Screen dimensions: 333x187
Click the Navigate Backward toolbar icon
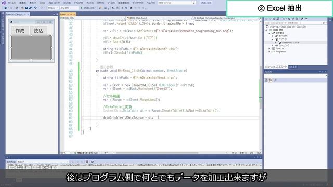(x=6, y=8)
